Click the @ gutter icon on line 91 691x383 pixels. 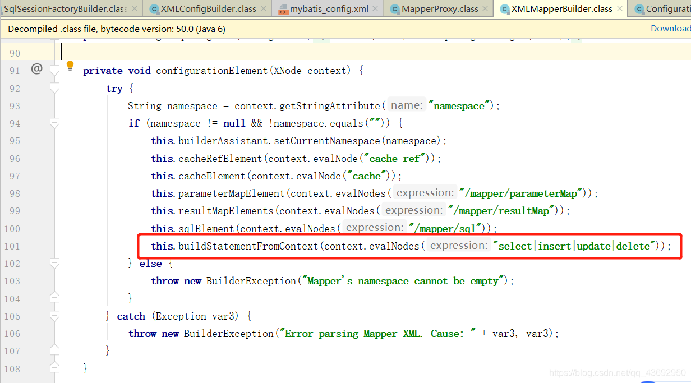click(36, 69)
